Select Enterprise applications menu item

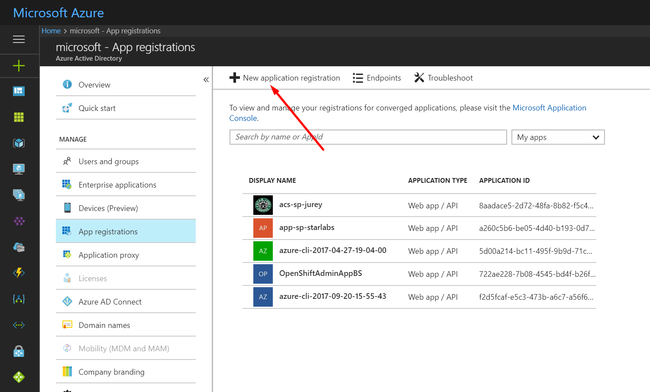(117, 185)
